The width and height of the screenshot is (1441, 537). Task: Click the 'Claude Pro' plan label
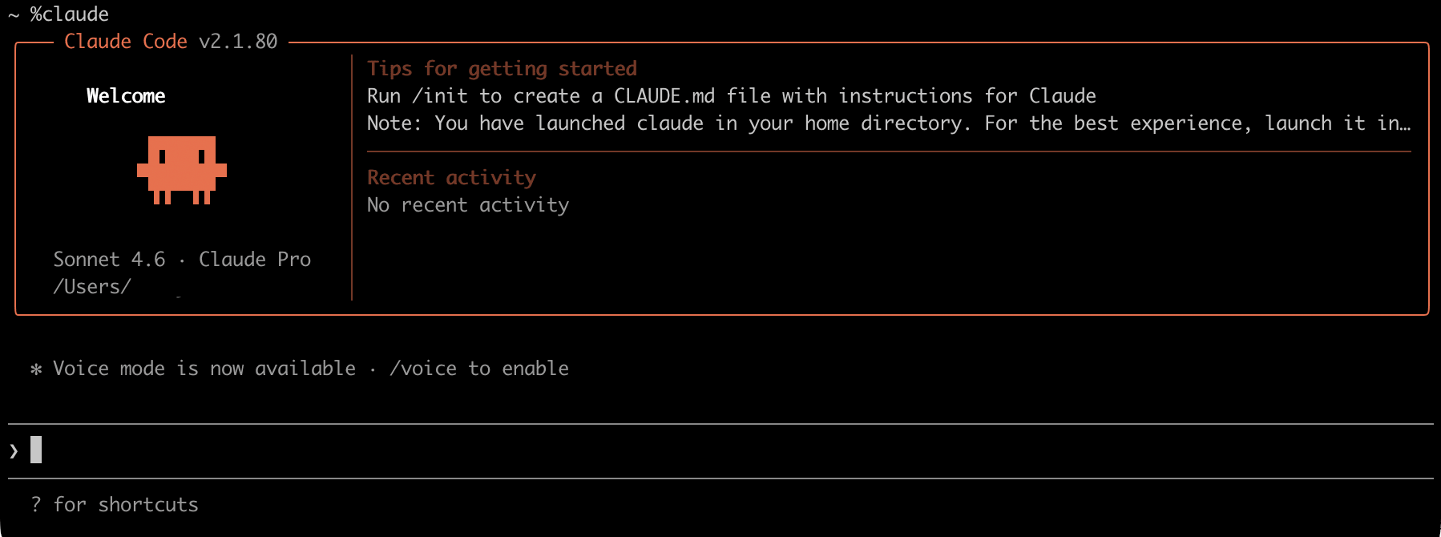[255, 260]
